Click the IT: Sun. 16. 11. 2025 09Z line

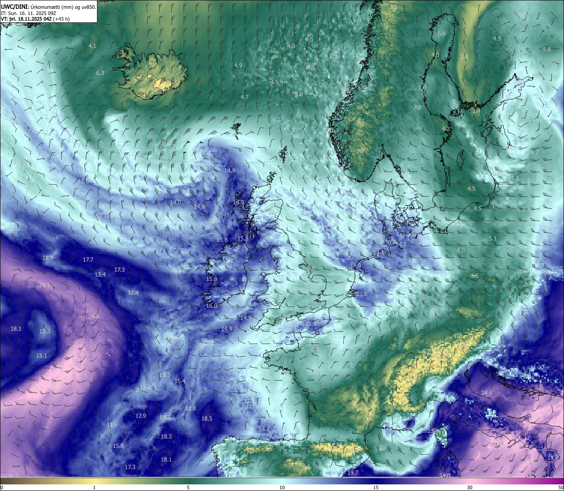pyautogui.click(x=29, y=13)
